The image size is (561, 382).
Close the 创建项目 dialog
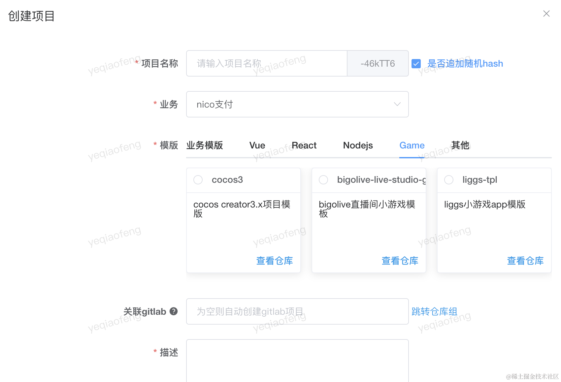(546, 14)
